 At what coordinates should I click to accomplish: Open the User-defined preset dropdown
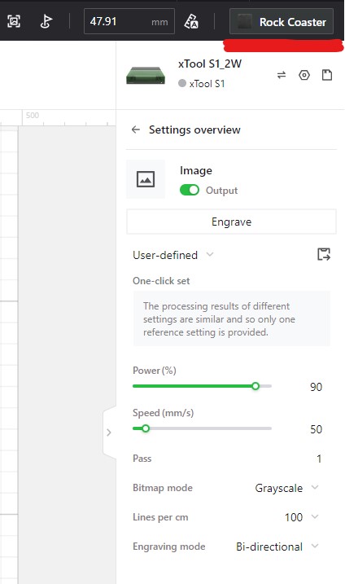click(173, 255)
